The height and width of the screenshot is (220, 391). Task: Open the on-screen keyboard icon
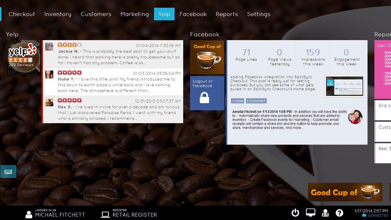click(8, 172)
